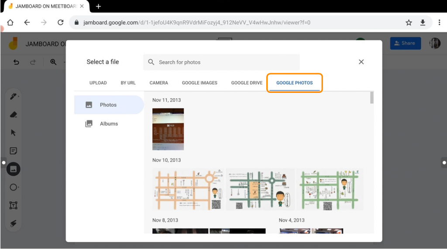Click the site lock icon in address bar
Viewport: 447px width, 249px height.
click(x=76, y=23)
